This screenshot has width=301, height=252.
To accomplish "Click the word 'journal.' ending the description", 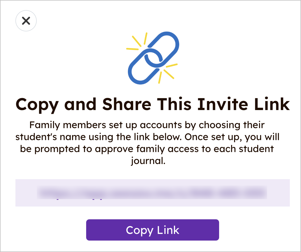I will coord(148,161).
